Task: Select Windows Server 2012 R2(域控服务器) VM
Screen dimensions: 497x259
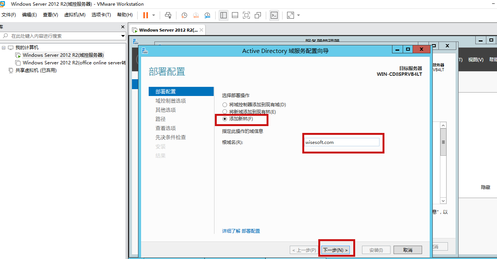Action: point(63,55)
